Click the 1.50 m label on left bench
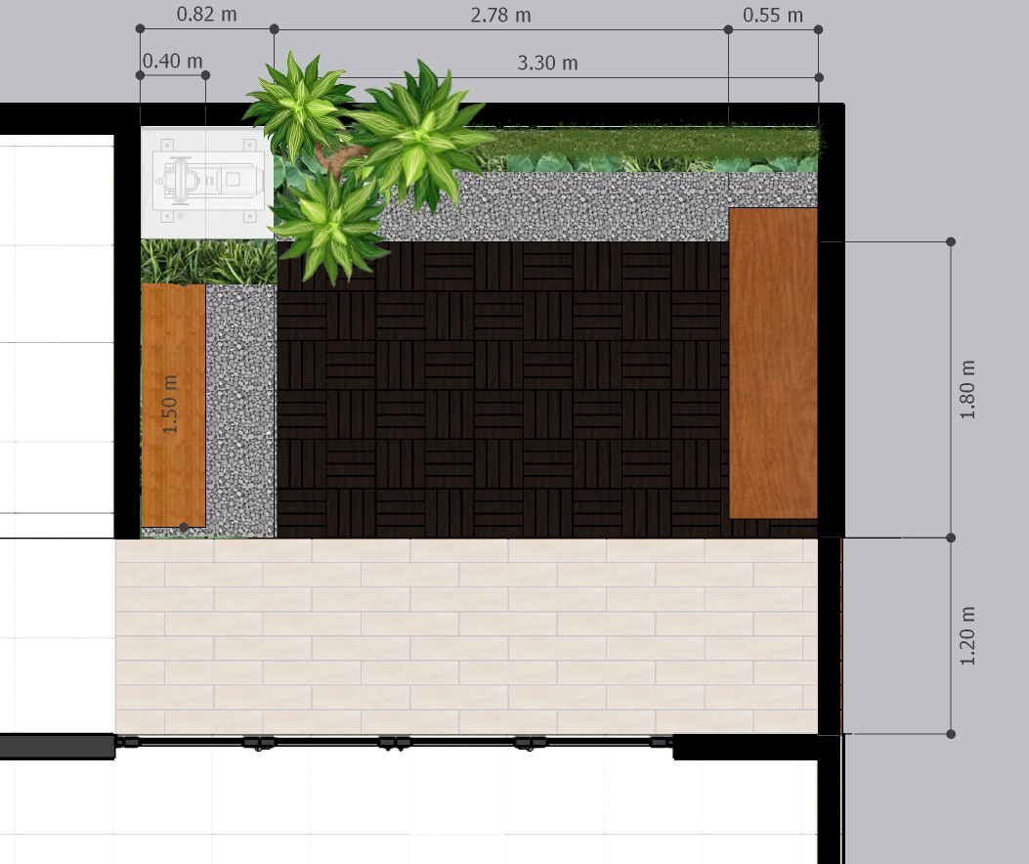The width and height of the screenshot is (1029, 864). click(x=172, y=405)
